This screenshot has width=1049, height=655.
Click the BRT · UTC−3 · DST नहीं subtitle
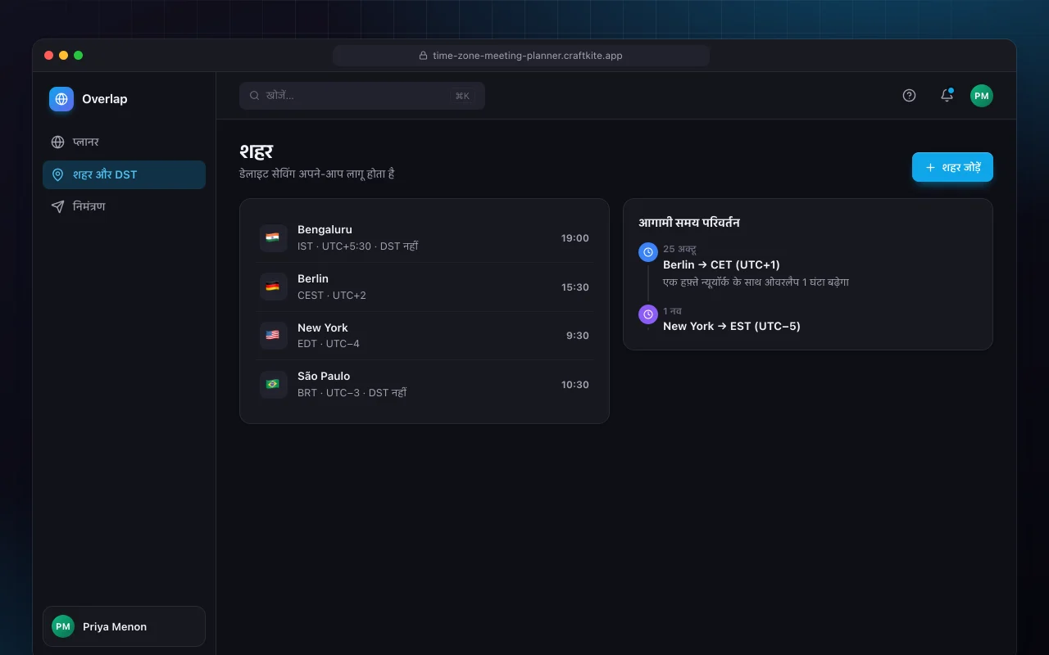(352, 393)
